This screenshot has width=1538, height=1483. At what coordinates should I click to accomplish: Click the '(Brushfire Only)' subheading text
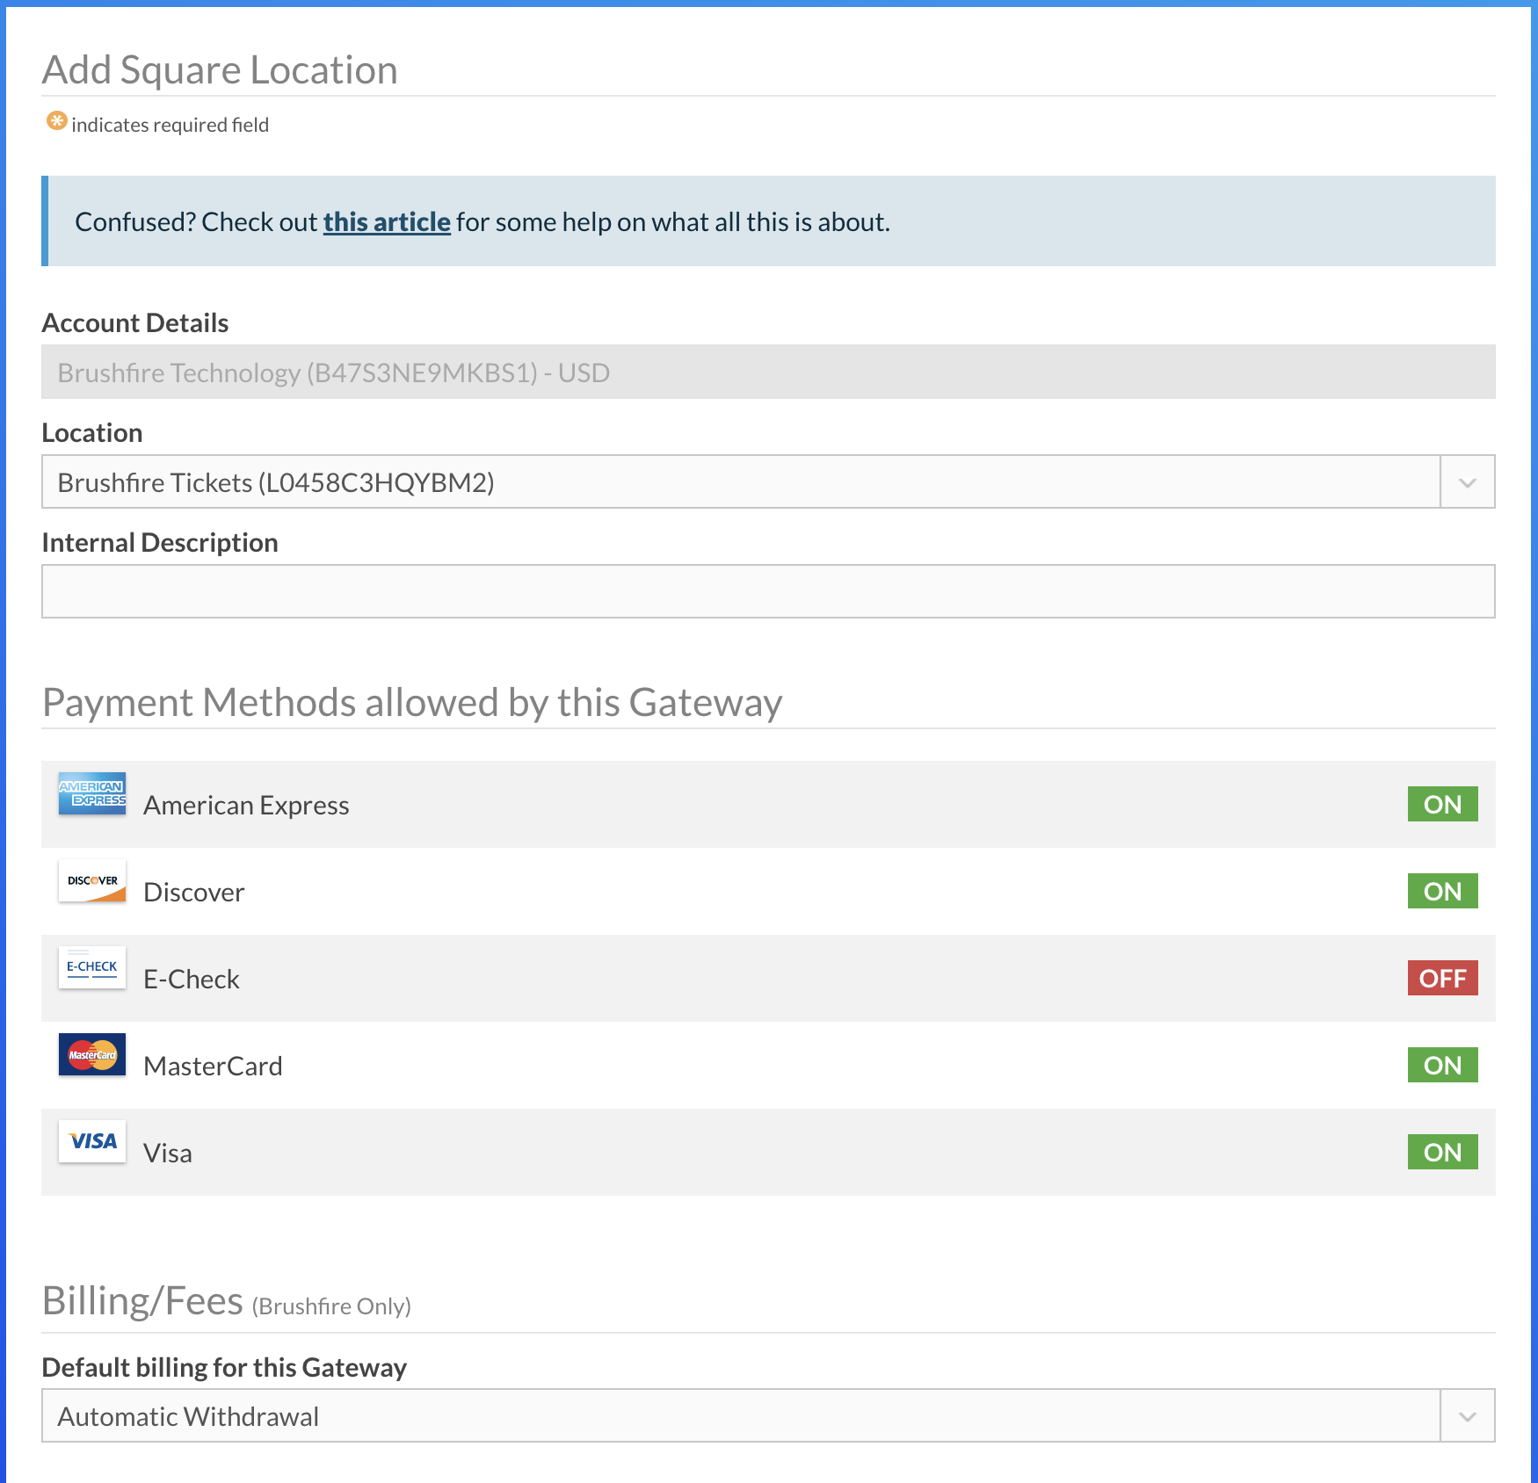(331, 1306)
